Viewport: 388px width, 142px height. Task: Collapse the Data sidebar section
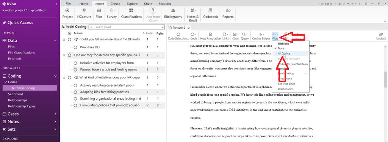[55, 41]
